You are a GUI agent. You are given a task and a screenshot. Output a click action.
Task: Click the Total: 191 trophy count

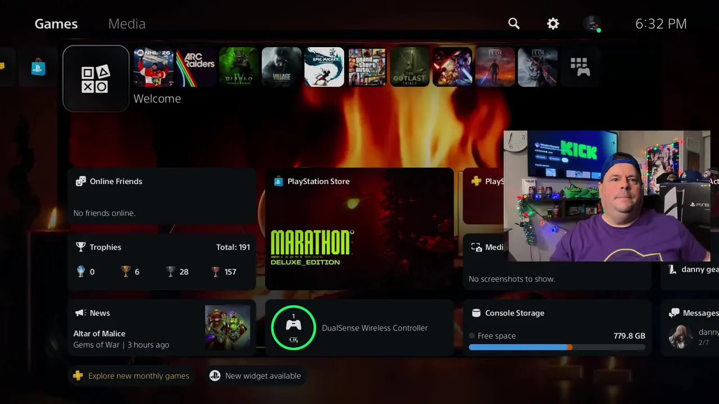click(233, 247)
